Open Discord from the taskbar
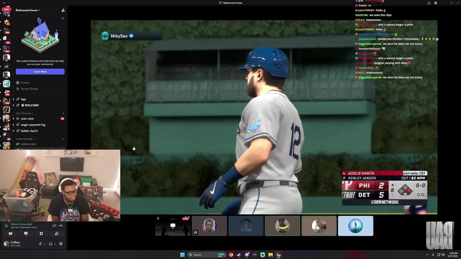This screenshot has height=259, width=461. tap(247, 255)
